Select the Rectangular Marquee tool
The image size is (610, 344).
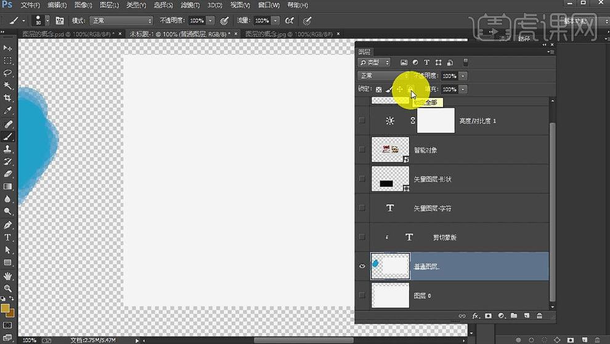(7, 61)
